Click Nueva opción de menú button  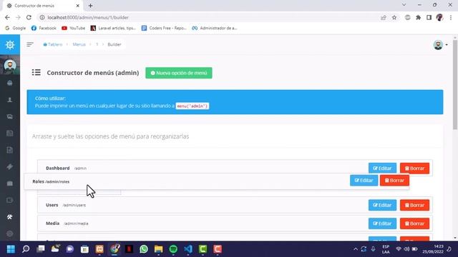[x=179, y=73]
